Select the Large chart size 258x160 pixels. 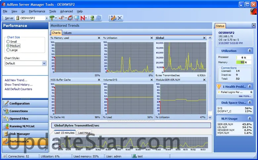click(8, 50)
